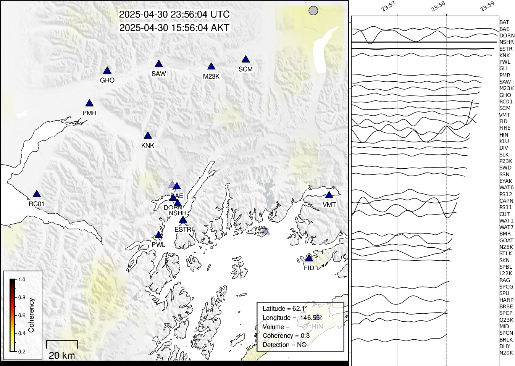
Task: Click the P23K label in trace list
Action: tap(506, 161)
